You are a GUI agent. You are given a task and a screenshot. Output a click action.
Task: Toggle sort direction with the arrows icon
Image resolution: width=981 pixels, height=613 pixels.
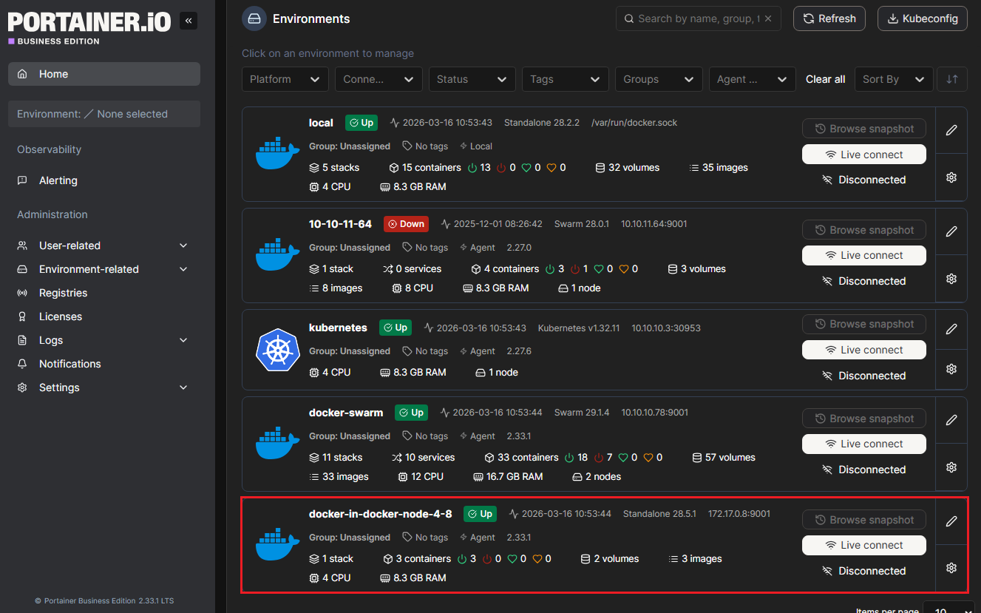point(952,79)
